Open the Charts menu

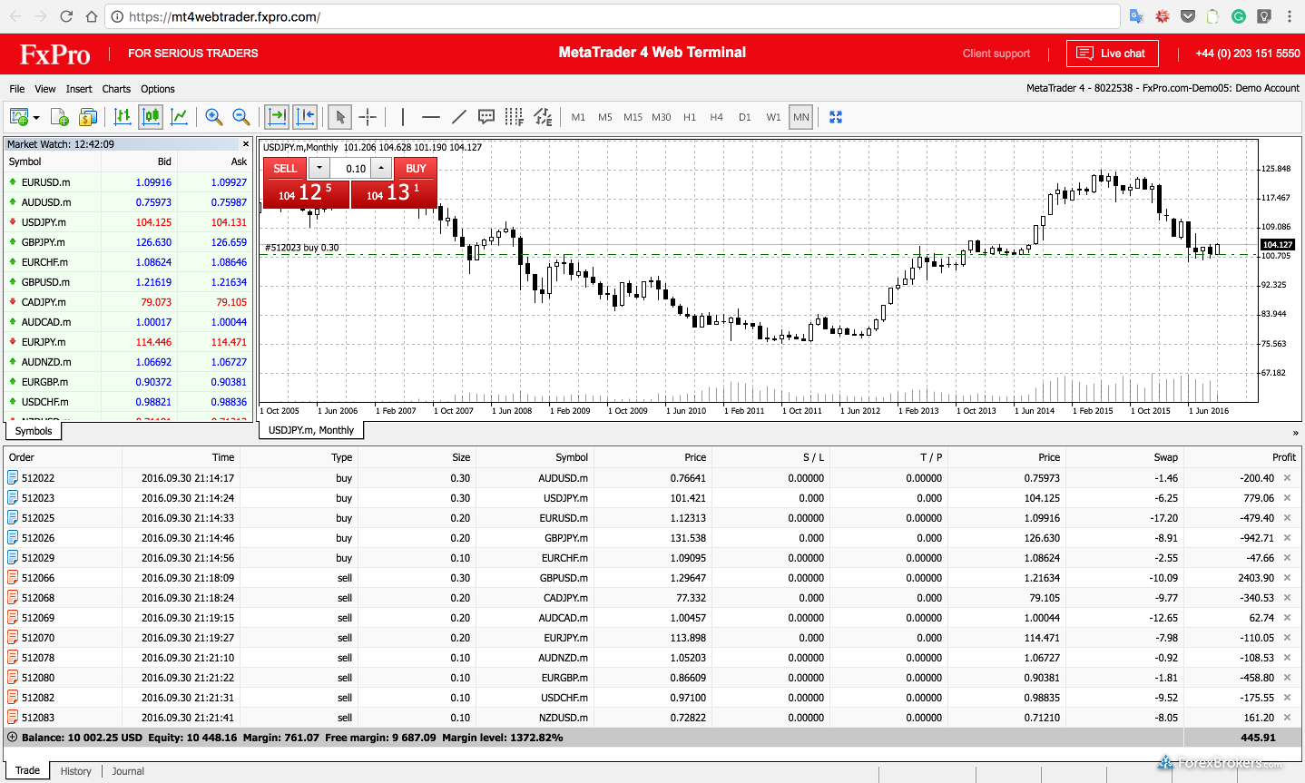(116, 89)
